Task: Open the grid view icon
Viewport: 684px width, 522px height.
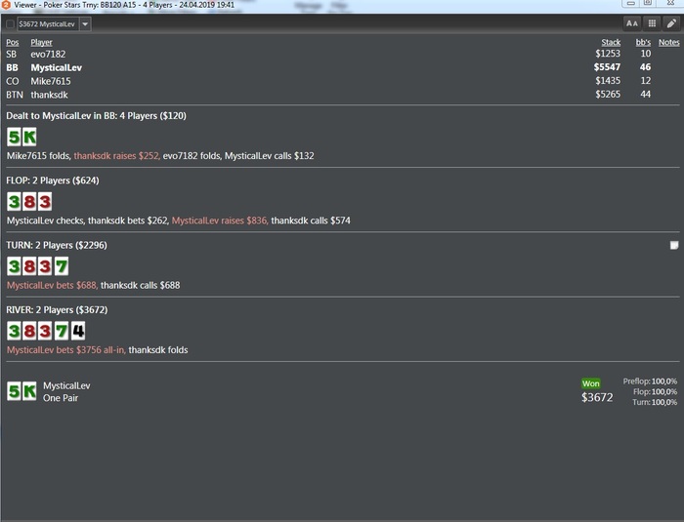Action: coord(652,23)
